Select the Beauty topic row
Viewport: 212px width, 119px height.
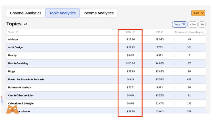tap(12, 56)
